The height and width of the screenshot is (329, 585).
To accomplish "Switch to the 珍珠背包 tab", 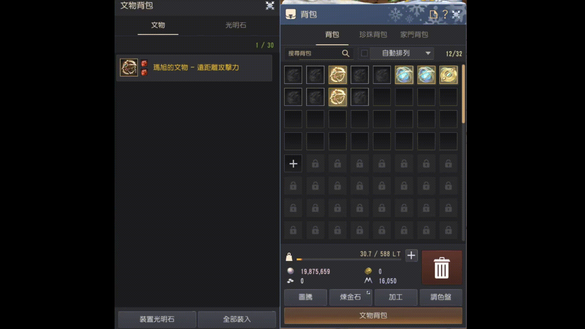I will (x=373, y=34).
